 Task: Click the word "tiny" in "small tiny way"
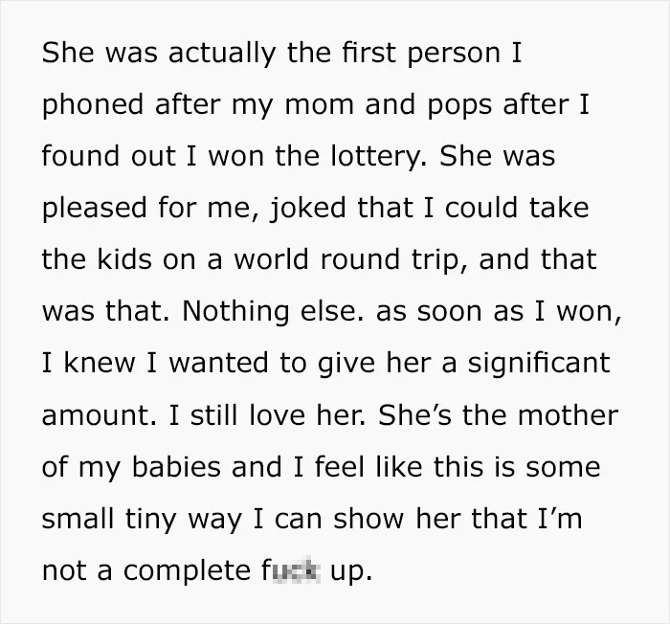(x=151, y=520)
